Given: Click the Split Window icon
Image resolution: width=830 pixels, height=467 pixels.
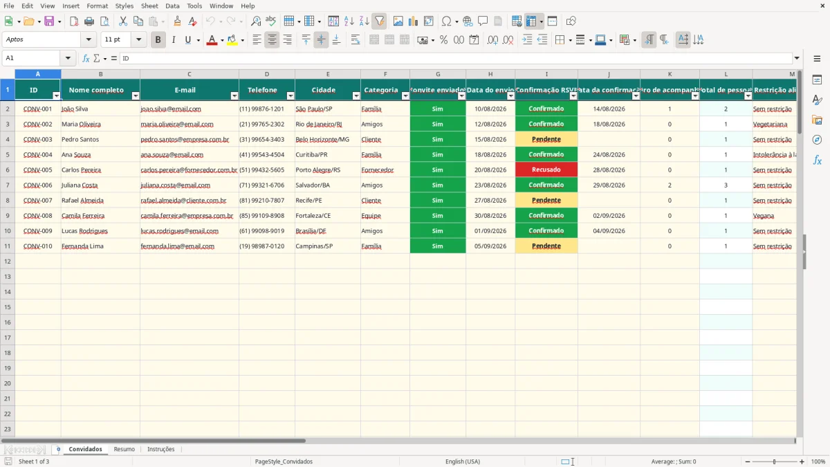Looking at the screenshot, I should (553, 21).
